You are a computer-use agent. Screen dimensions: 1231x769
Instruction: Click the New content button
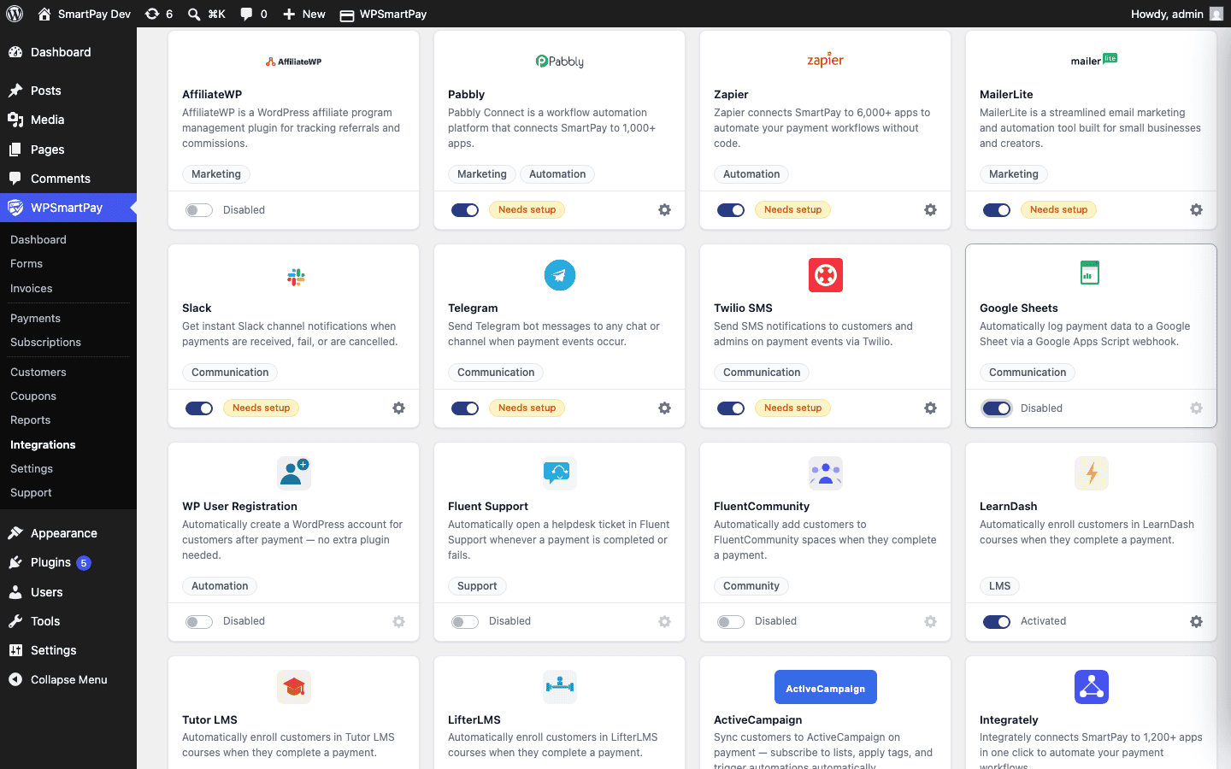[303, 14]
